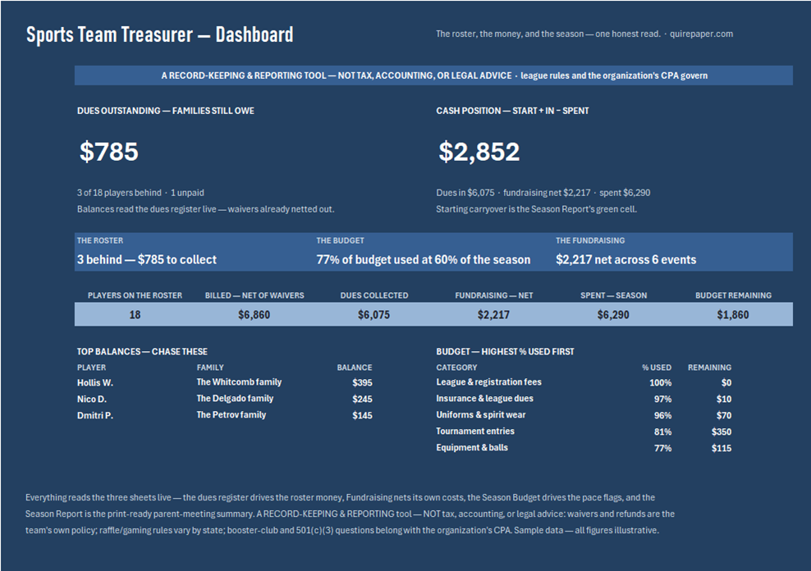
Task: Select player 'Nico D.'
Action: coord(92,399)
